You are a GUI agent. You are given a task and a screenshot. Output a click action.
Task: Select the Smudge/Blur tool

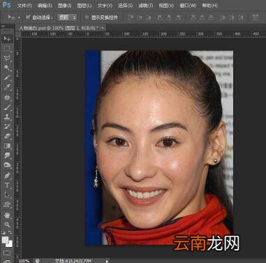click(x=7, y=155)
